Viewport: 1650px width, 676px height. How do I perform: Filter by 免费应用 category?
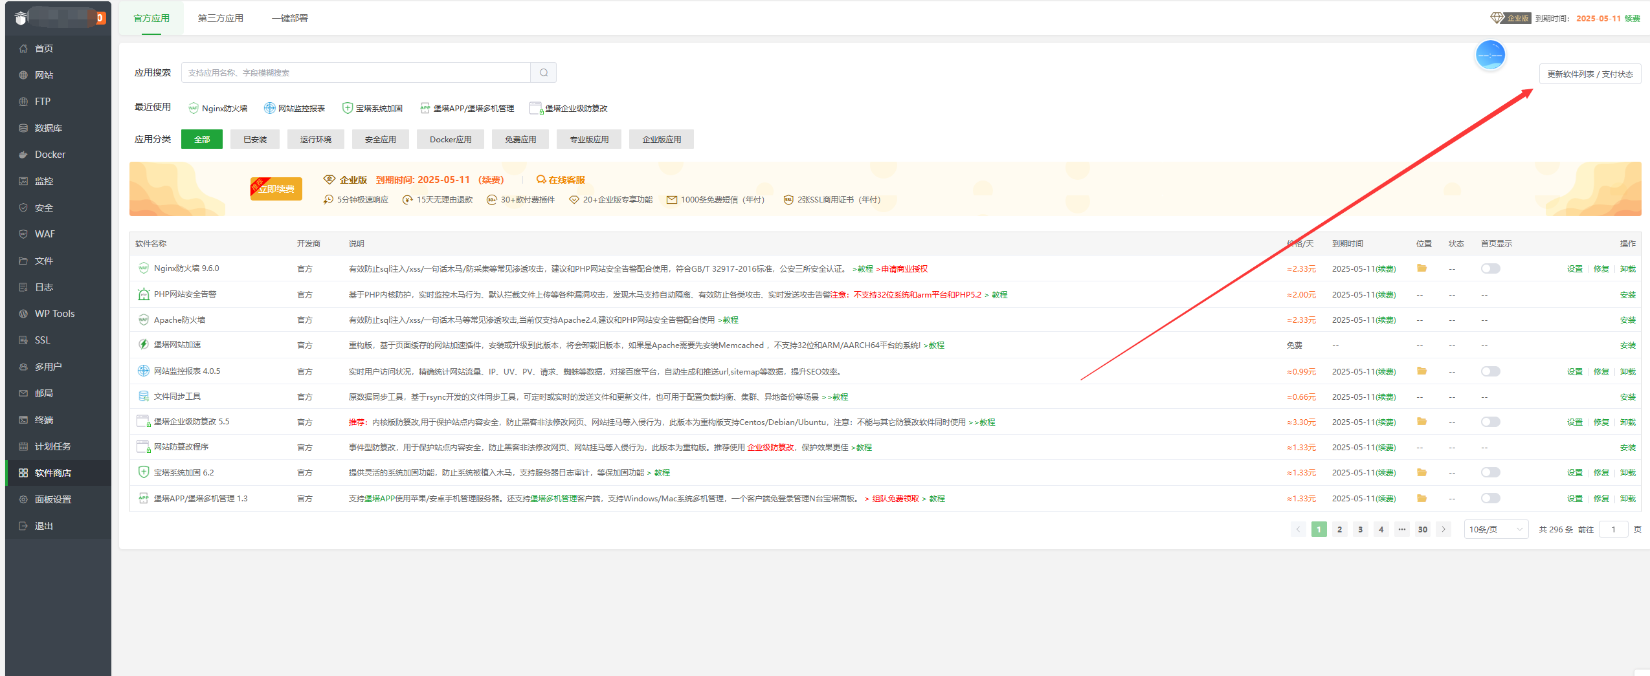point(520,139)
